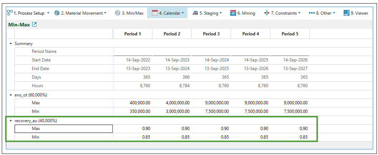Switch to the 6. Mining tab
This screenshot has height=155, width=378.
pyautogui.click(x=243, y=13)
